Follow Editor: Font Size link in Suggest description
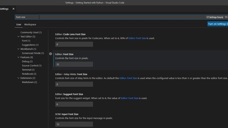Viewport: 228px width, 128px height. (x=130, y=98)
